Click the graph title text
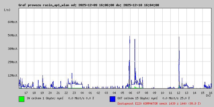 coord(89,5)
